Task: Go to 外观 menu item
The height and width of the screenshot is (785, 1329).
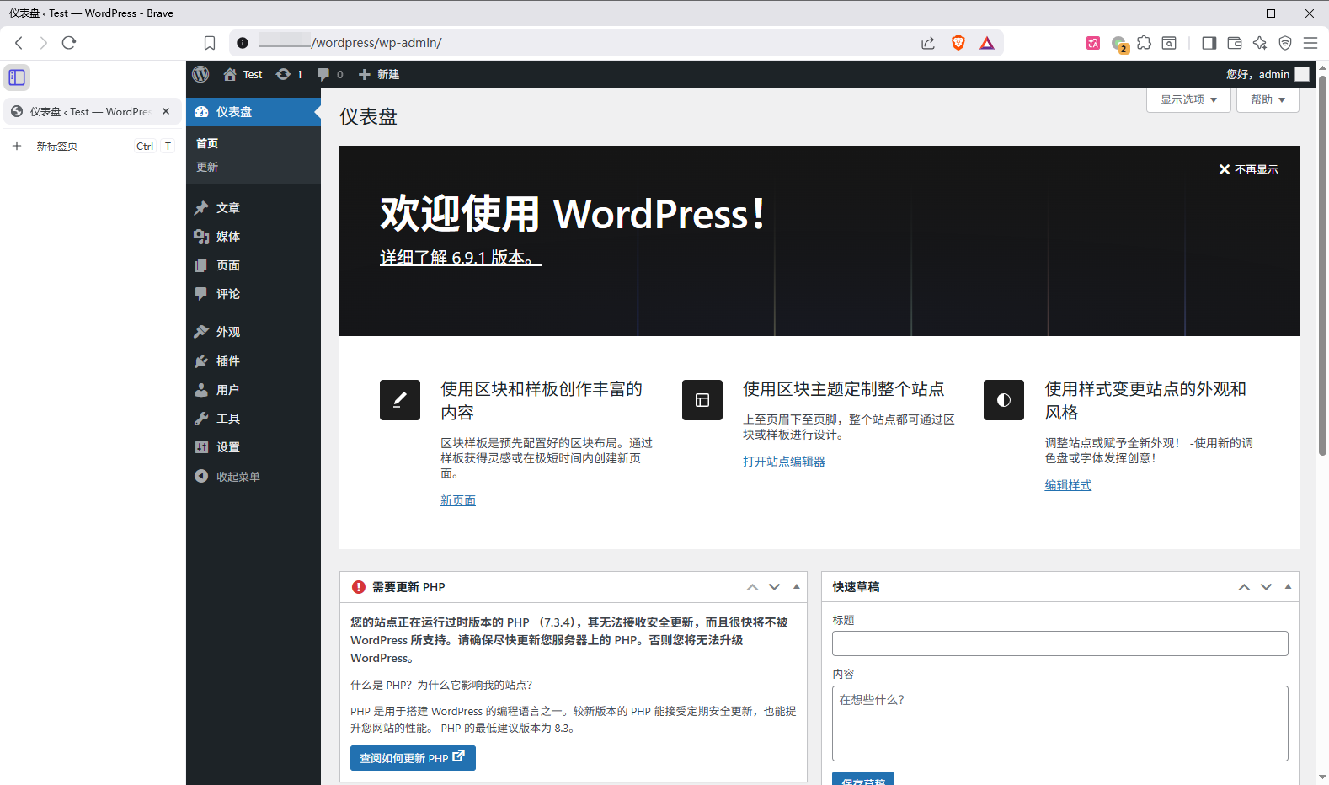Action: 227,331
